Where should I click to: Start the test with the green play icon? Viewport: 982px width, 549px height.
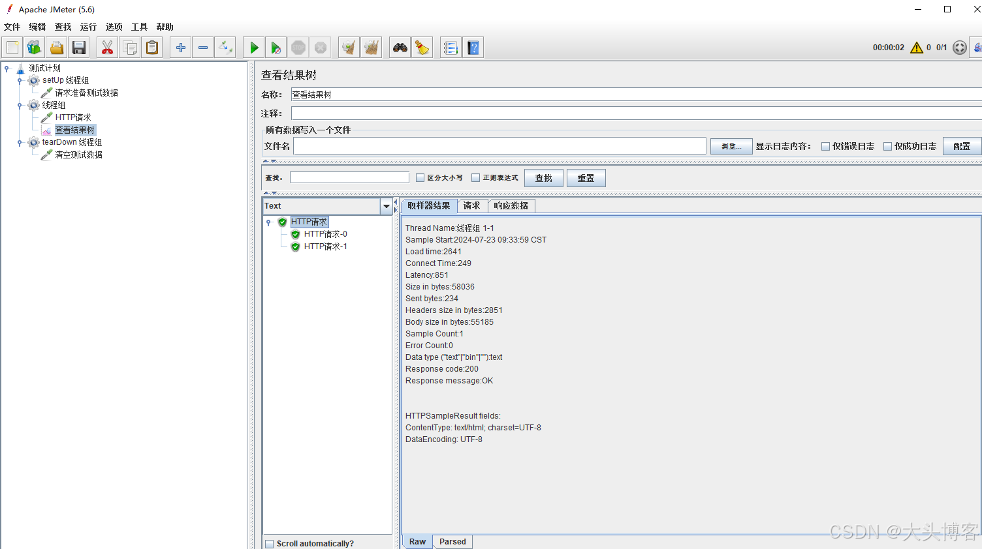tap(254, 48)
